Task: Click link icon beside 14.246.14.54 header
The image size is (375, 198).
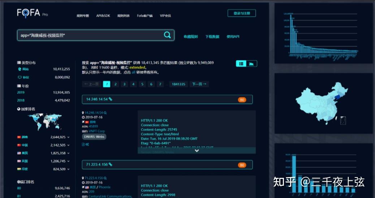Action: click(x=110, y=99)
